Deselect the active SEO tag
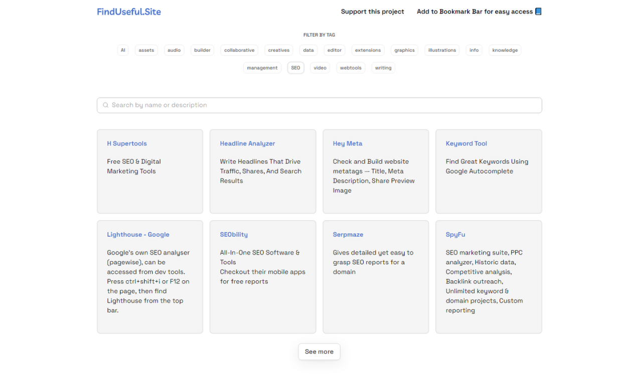The width and height of the screenshot is (637, 381). click(x=296, y=68)
